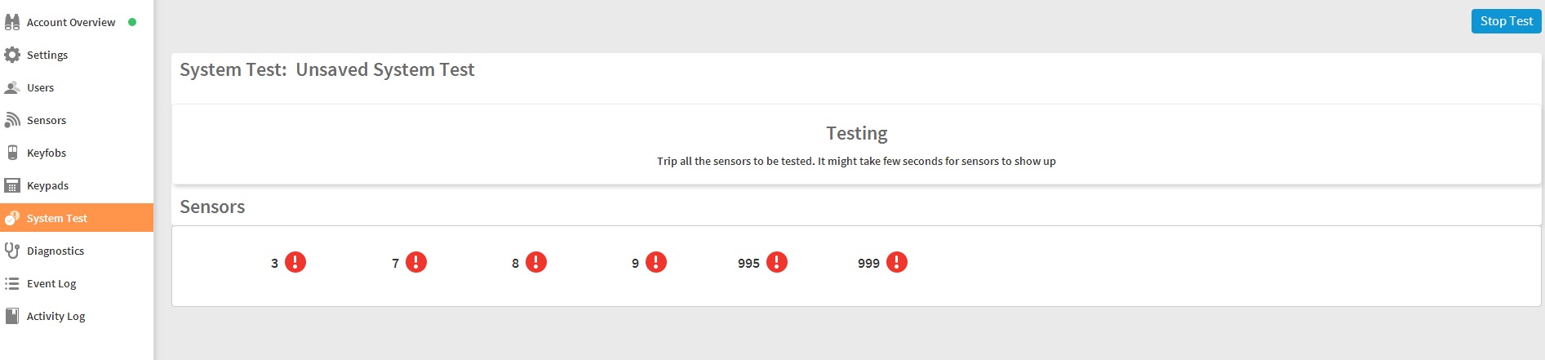Navigate to Keyfobs in sidebar

[47, 153]
